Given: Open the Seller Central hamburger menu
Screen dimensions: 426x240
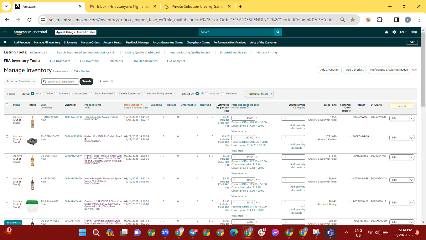Looking at the screenshot, I should click(5, 32).
